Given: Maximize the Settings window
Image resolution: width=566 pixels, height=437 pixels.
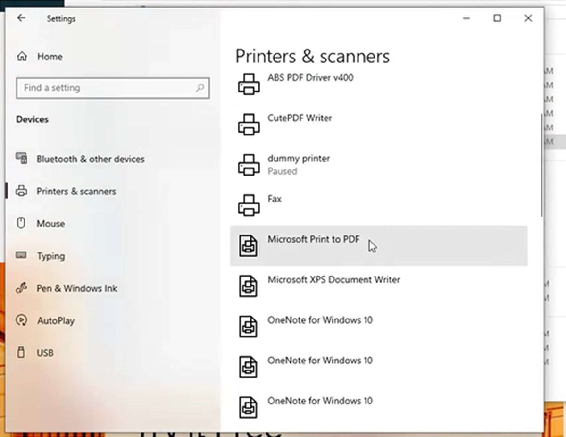Looking at the screenshot, I should [x=497, y=18].
